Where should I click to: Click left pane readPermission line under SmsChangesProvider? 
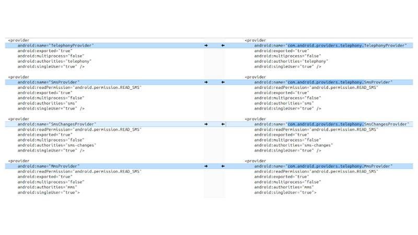click(79, 130)
